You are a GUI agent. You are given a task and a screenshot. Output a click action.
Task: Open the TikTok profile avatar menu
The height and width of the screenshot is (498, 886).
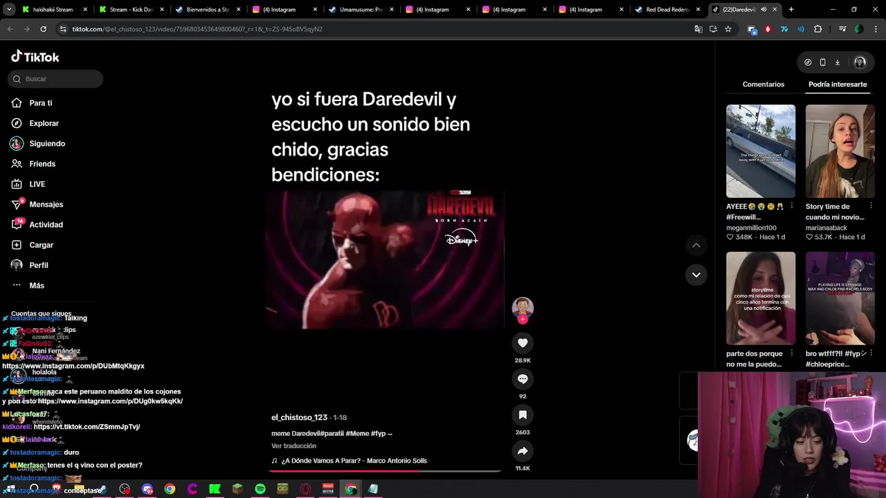(x=860, y=62)
